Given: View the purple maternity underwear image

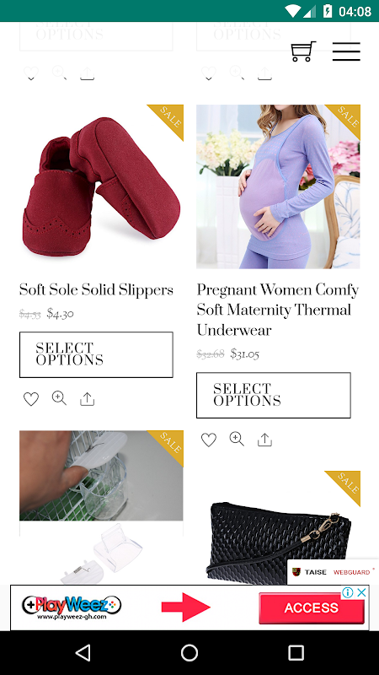Looking at the screenshot, I should click(x=279, y=186).
